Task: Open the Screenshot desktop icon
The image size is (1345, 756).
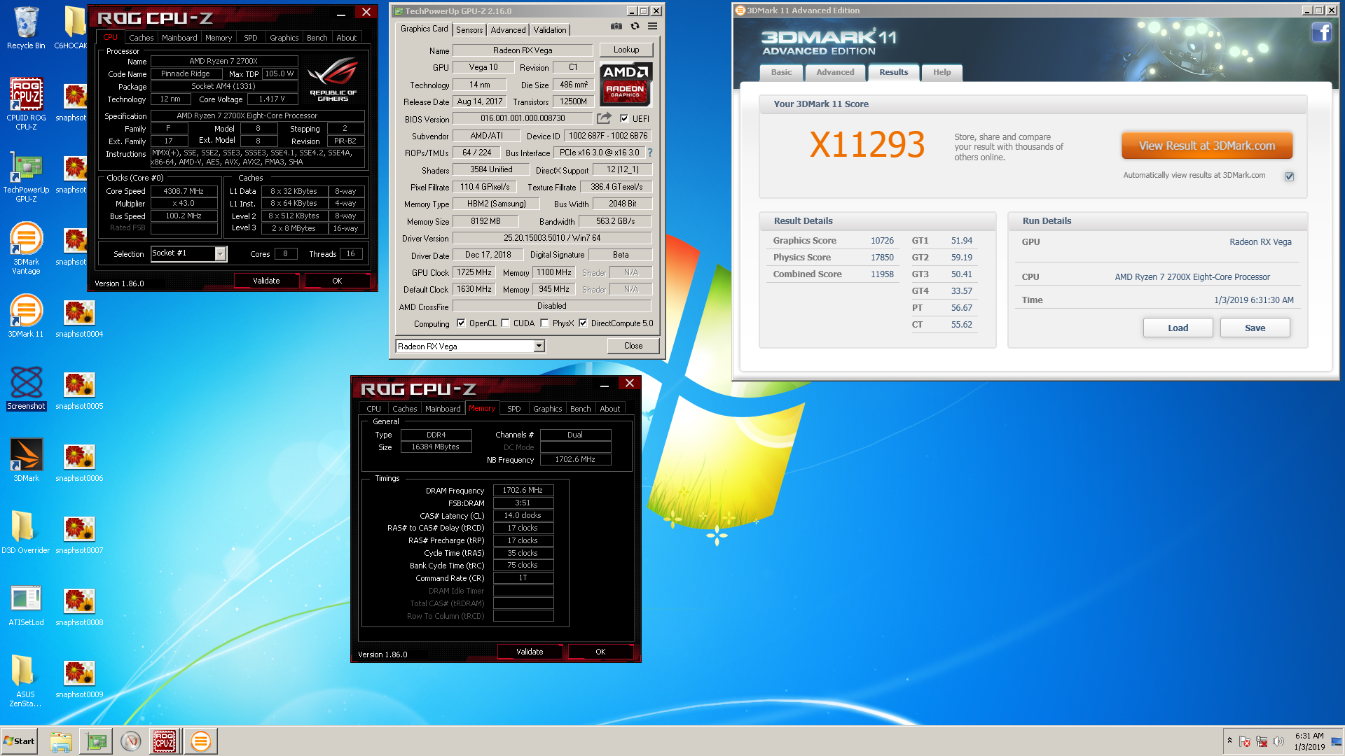Action: point(26,388)
